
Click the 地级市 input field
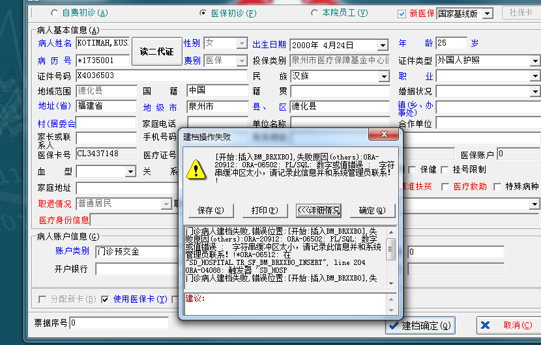(217, 107)
